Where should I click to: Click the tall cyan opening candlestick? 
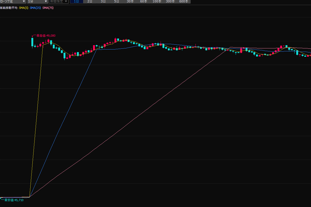tap(32, 42)
